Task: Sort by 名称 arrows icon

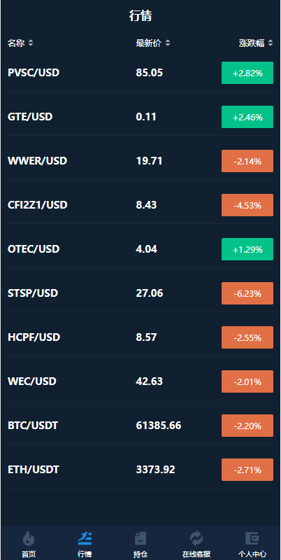Action: 31,43
